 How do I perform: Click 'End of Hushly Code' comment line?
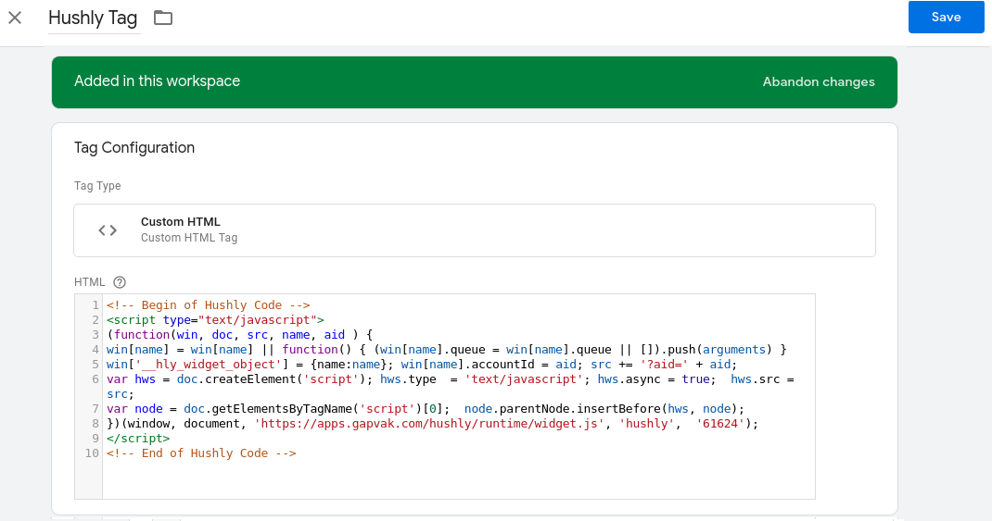coord(201,453)
